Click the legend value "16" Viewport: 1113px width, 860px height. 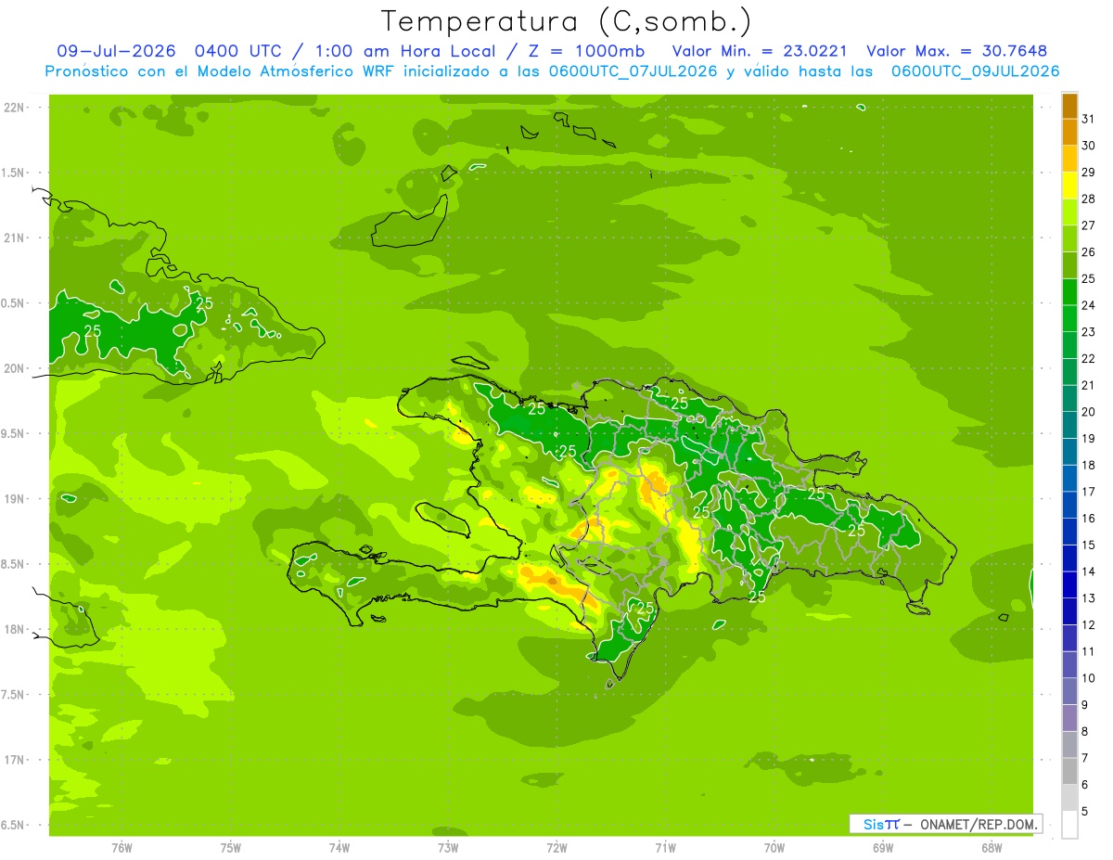(1089, 519)
